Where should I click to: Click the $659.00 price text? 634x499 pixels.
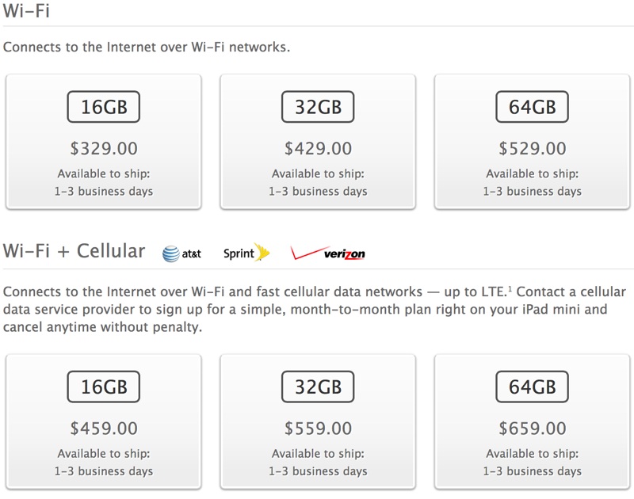coord(532,429)
